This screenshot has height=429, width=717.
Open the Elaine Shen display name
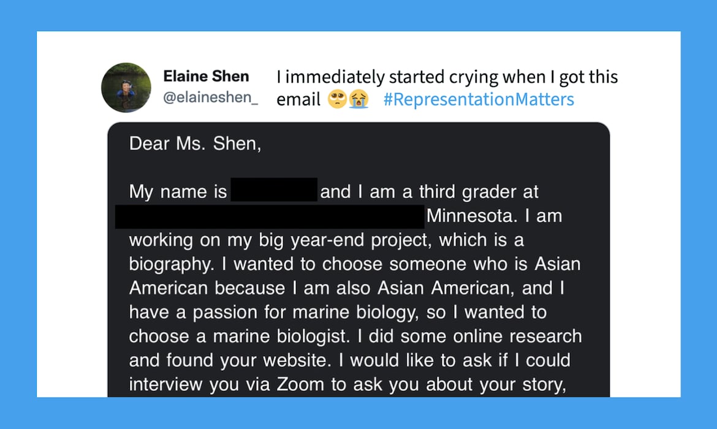pyautogui.click(x=206, y=77)
